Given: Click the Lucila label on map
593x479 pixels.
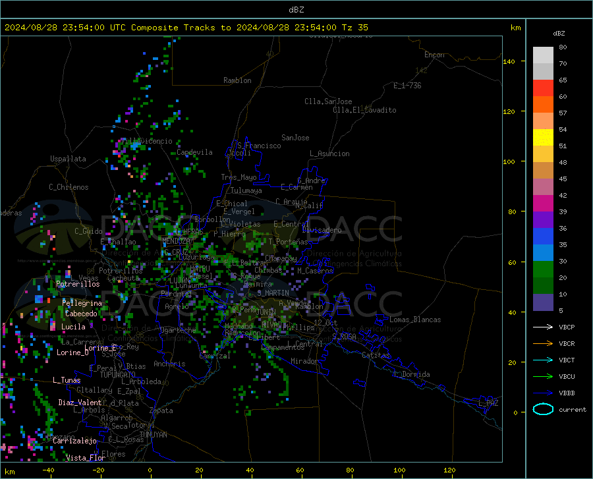Looking at the screenshot, I should point(73,327).
